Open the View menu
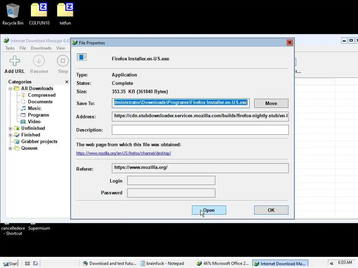Screen dimensions: 358x268 [x=60, y=48]
